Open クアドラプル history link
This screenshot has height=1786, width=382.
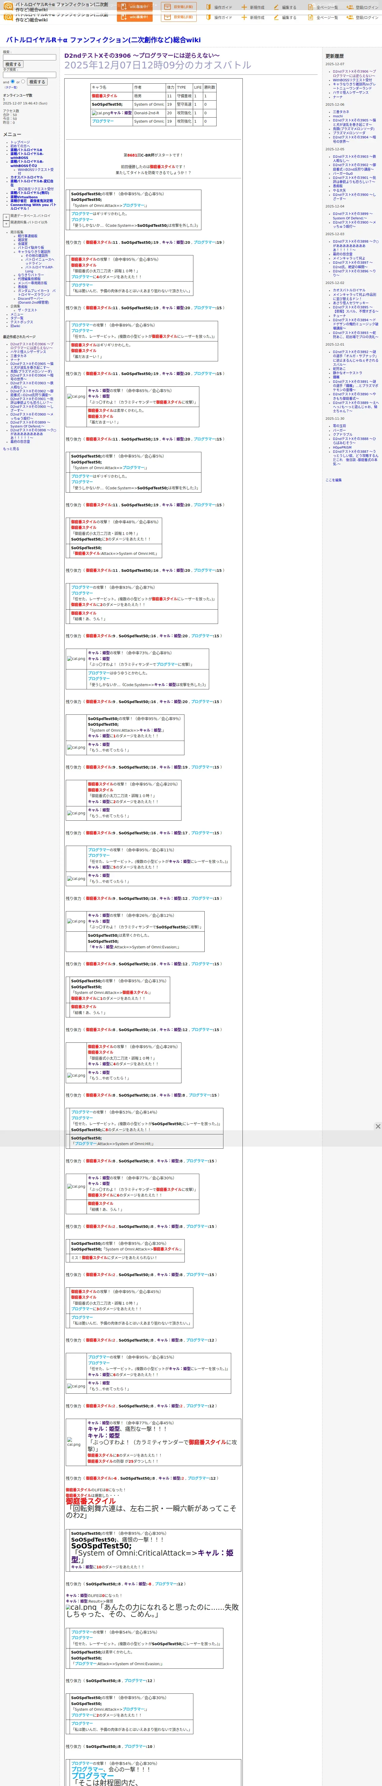pos(342,435)
